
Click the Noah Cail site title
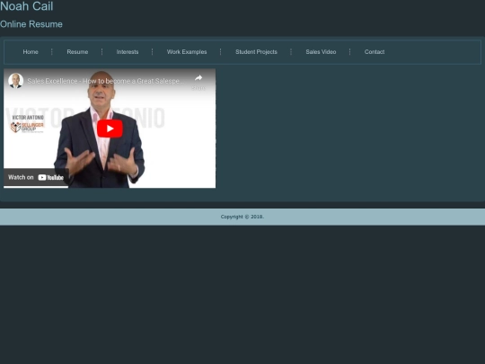(27, 6)
